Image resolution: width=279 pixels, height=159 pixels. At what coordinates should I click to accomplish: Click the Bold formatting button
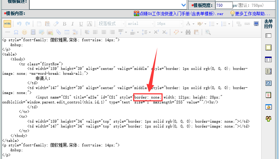tap(64, 24)
